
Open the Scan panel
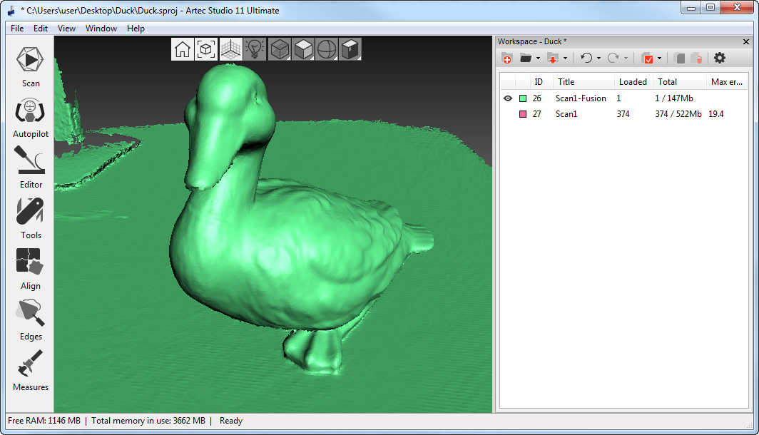tap(31, 67)
